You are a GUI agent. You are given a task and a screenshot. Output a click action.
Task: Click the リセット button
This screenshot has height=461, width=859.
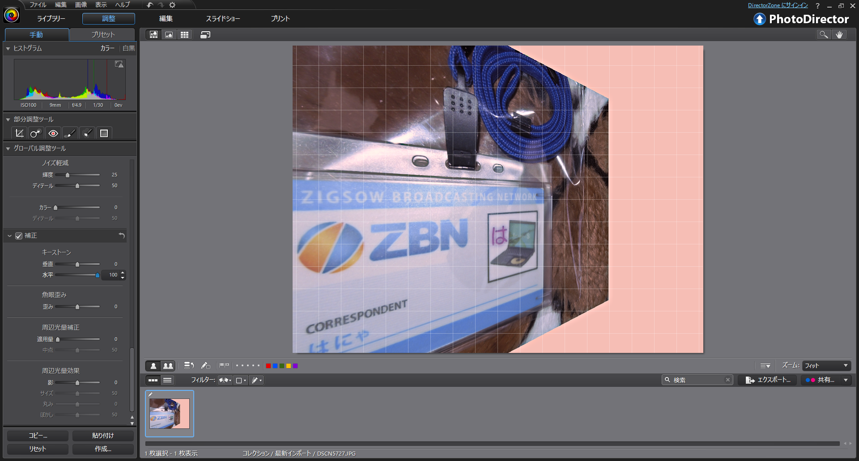point(38,449)
